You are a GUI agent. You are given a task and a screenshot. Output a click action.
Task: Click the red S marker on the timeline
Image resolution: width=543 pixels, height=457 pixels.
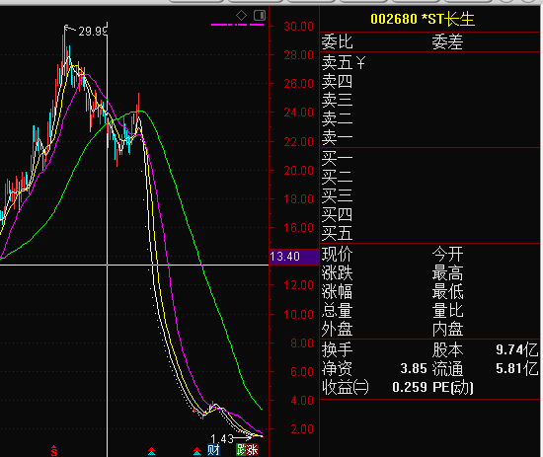(x=54, y=450)
